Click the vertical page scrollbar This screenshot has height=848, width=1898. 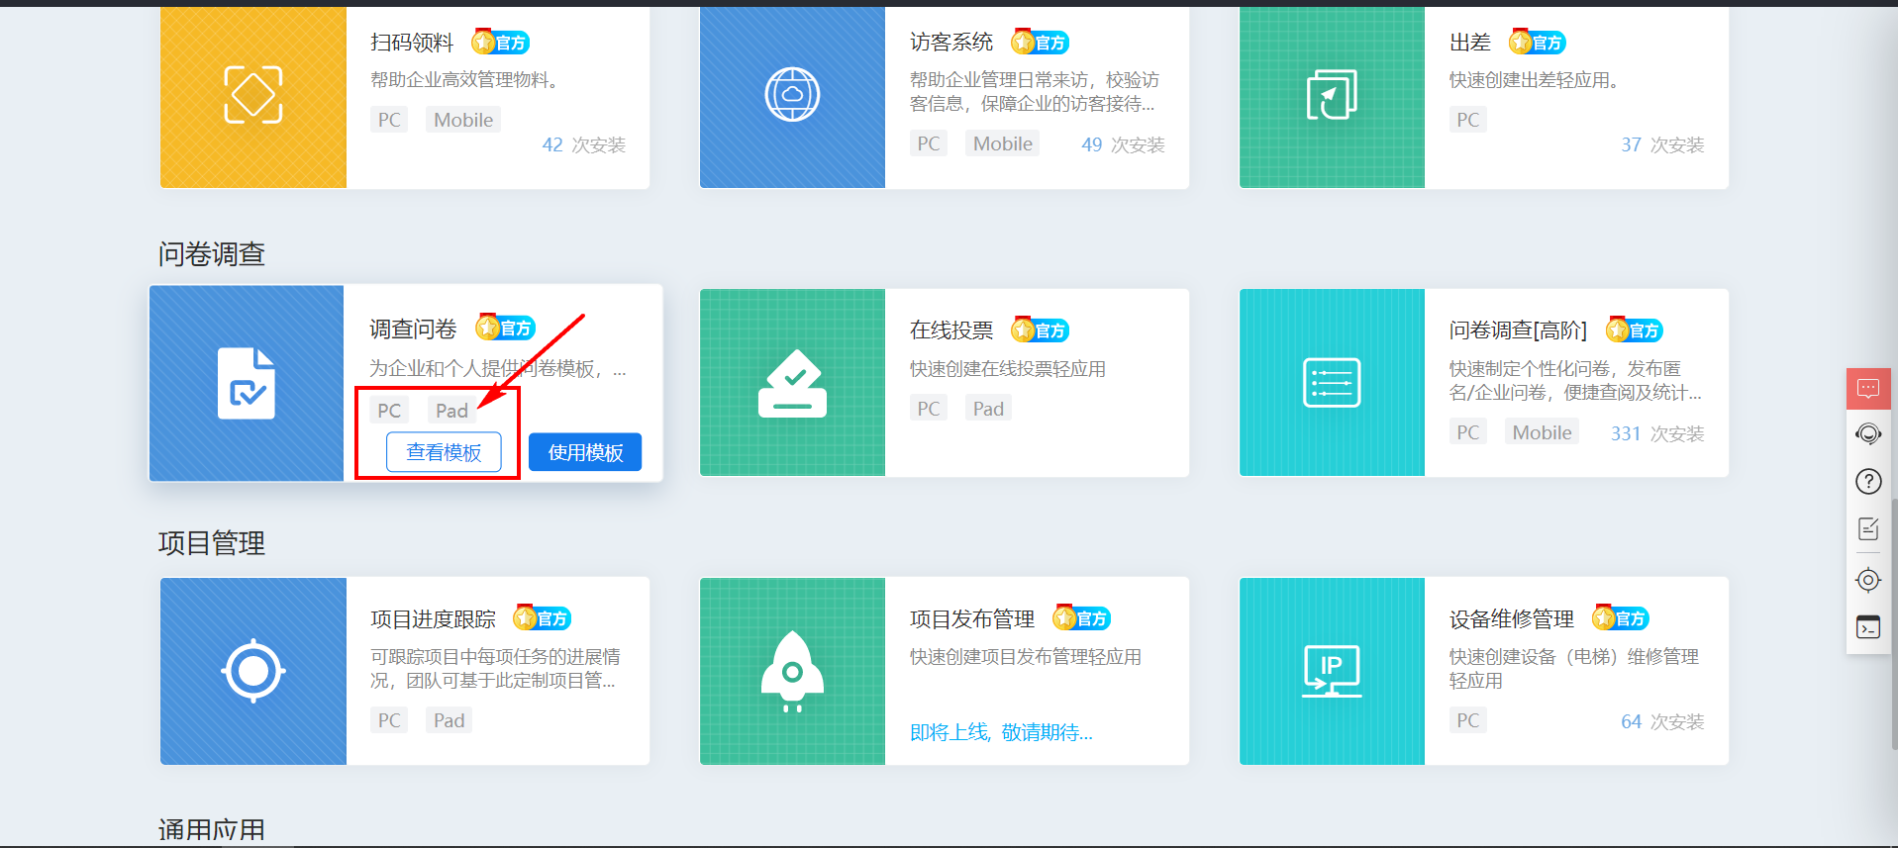(1894, 623)
